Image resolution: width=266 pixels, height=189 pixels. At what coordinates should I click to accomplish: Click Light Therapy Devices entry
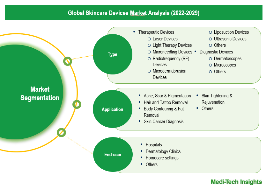click(172, 45)
